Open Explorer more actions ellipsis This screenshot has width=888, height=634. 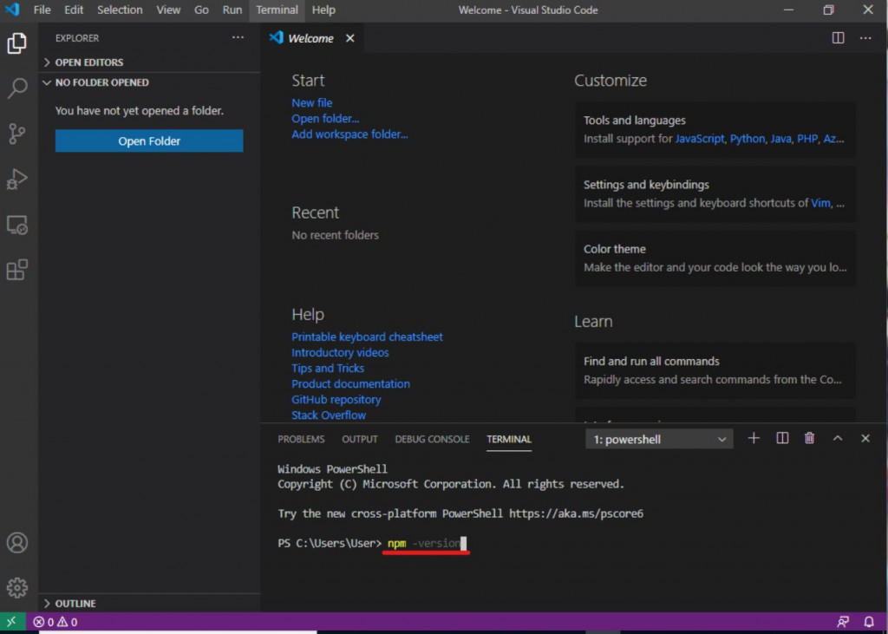point(238,37)
